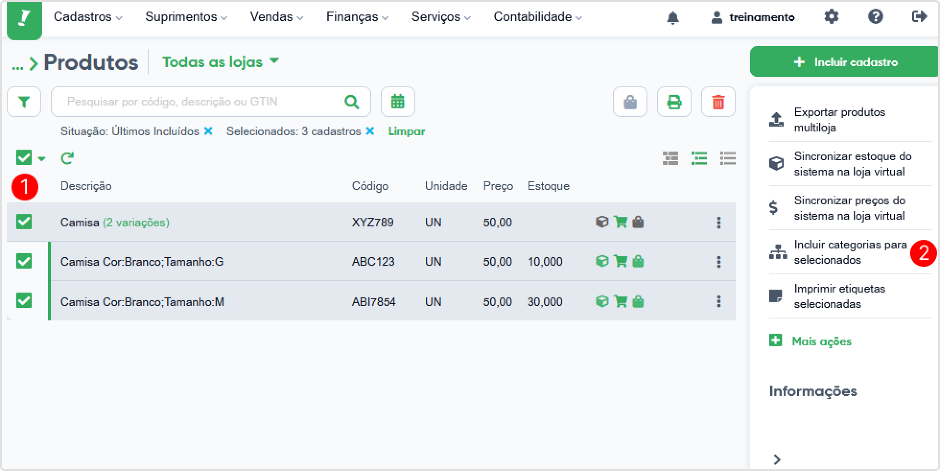
Task: Click Sincronizar preços do sistema na loja virtual
Action: [x=850, y=208]
